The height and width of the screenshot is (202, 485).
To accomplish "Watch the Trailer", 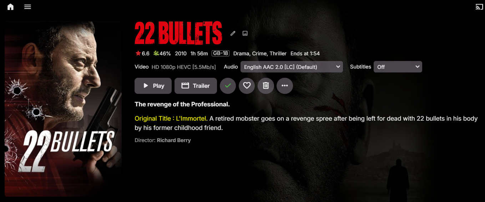I will (196, 86).
